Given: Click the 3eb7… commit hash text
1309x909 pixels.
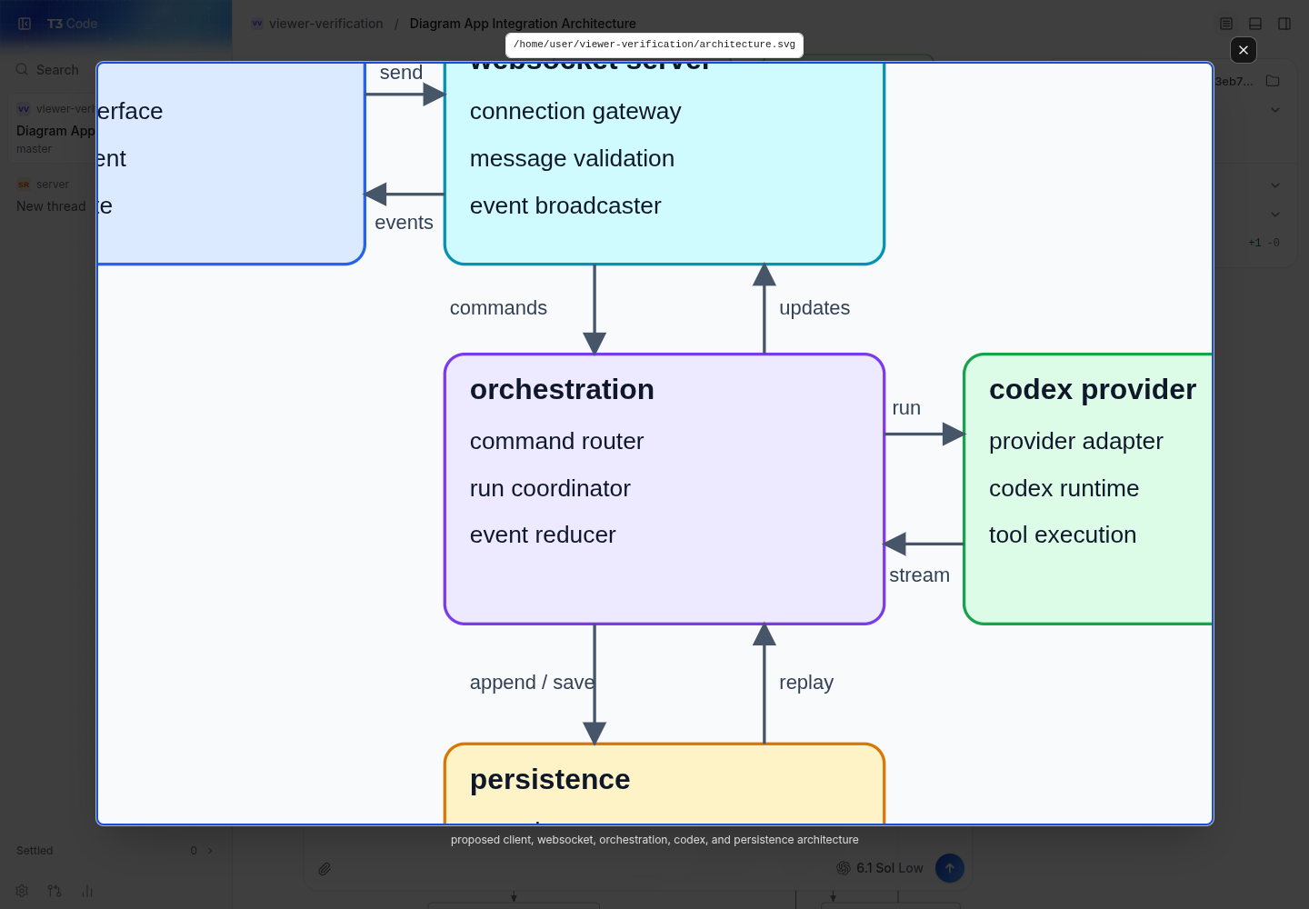Looking at the screenshot, I should [1234, 81].
